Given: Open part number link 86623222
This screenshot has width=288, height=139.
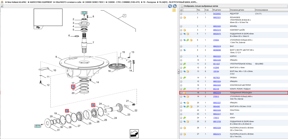Looking at the screenshot, I should 217,26.
